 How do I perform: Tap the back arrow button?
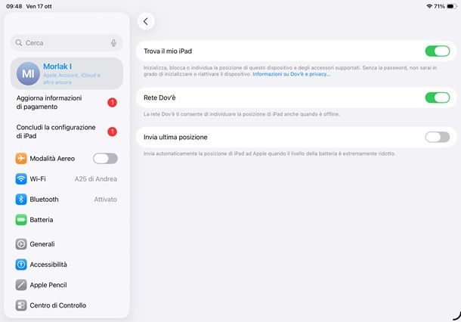click(146, 21)
